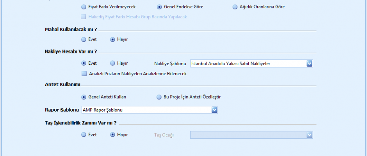This screenshot has height=156, width=367.
Task: Select Hayır under Mahal Kullanılacak mı
Action: (113, 39)
